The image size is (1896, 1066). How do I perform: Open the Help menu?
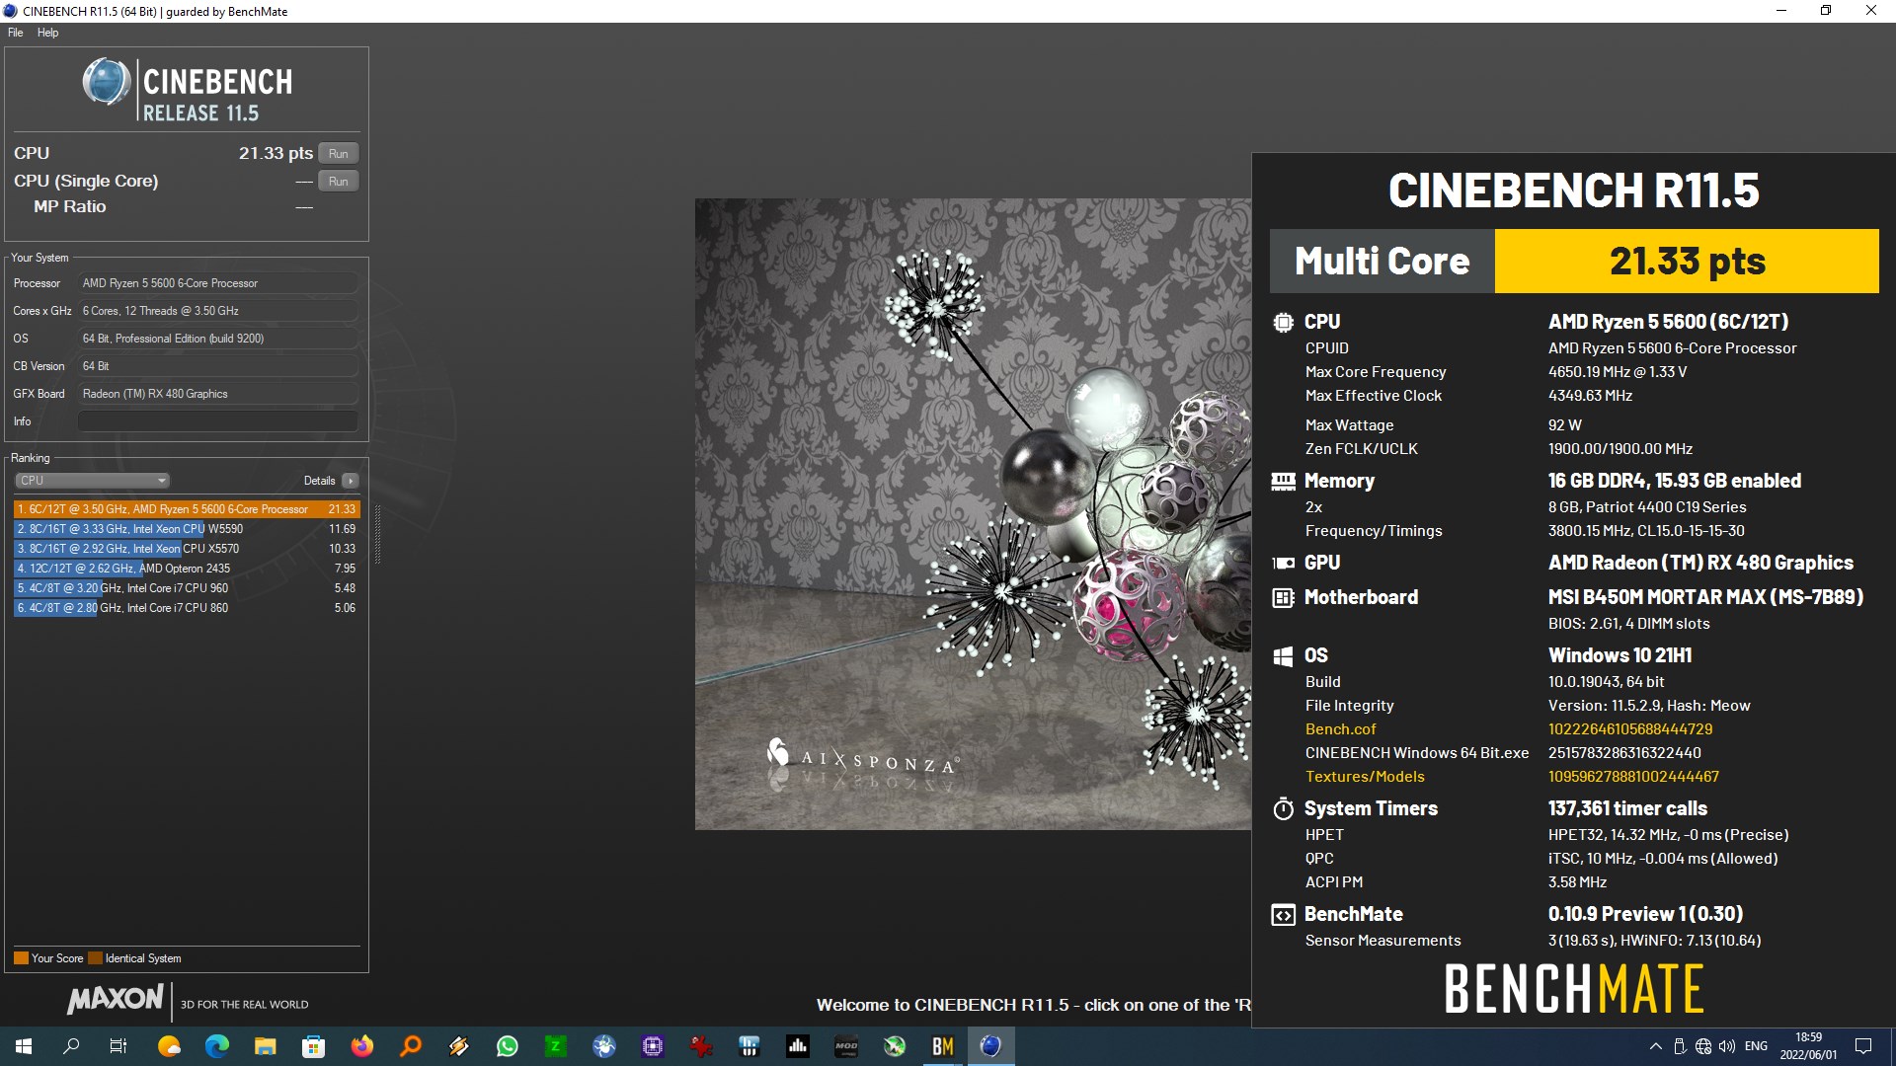click(x=47, y=33)
